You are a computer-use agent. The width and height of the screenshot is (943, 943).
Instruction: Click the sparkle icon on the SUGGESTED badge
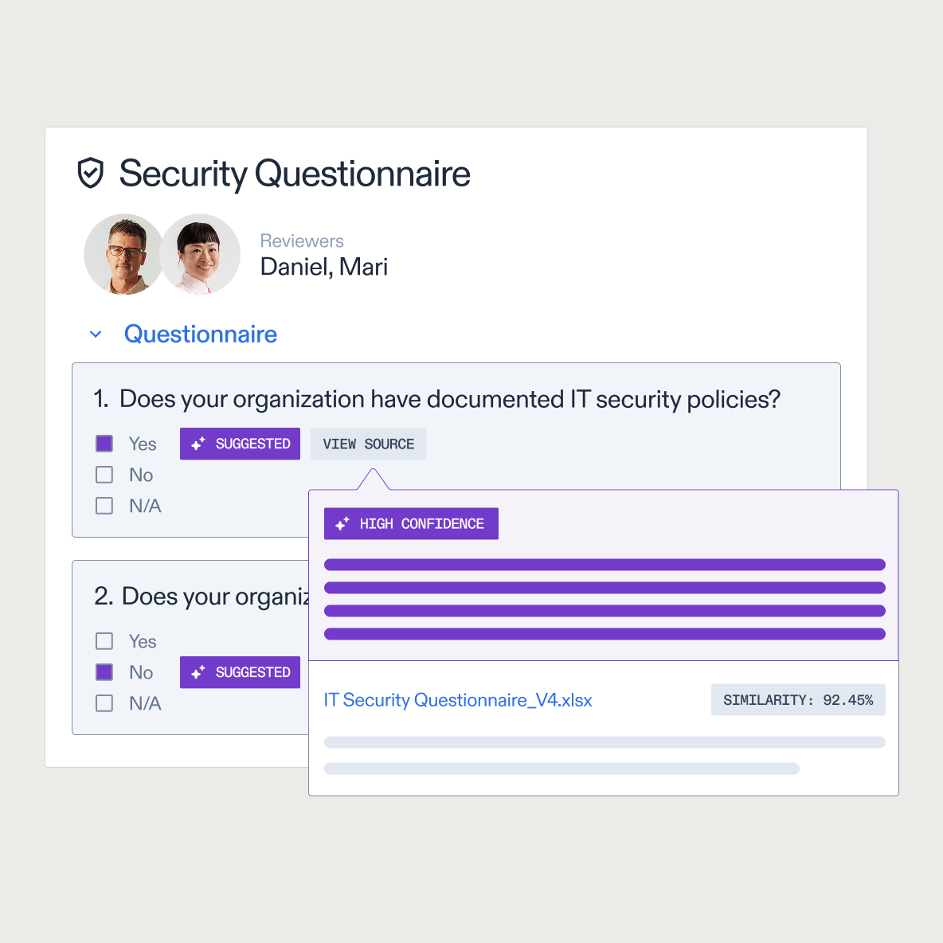tap(198, 444)
